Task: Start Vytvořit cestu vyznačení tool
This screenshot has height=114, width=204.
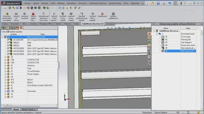Action: [x=54, y=17]
